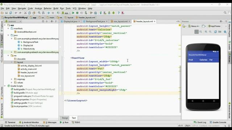Run the app with green play button

pyautogui.click(x=73, y=13)
